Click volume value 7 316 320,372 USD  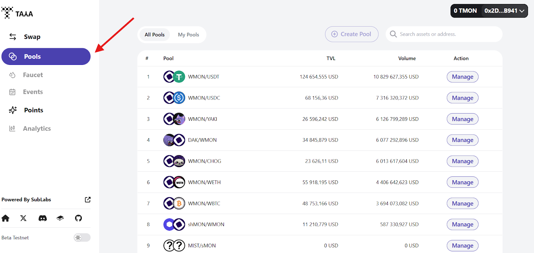pyautogui.click(x=397, y=98)
